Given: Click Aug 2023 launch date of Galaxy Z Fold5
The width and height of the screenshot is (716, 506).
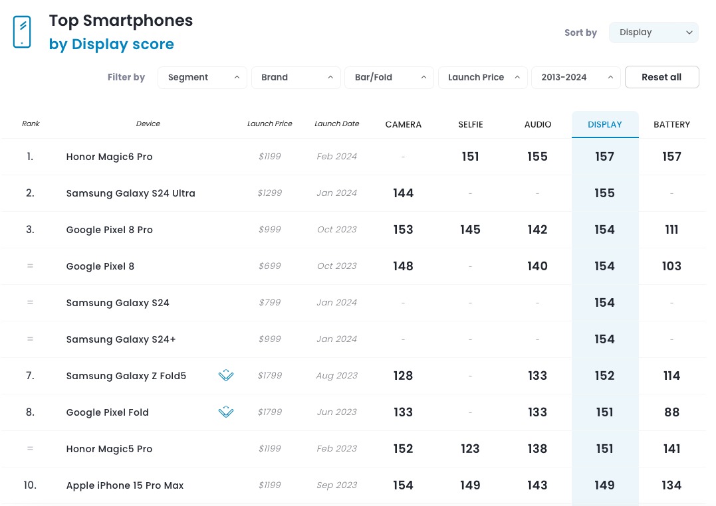Looking at the screenshot, I should pyautogui.click(x=336, y=375).
